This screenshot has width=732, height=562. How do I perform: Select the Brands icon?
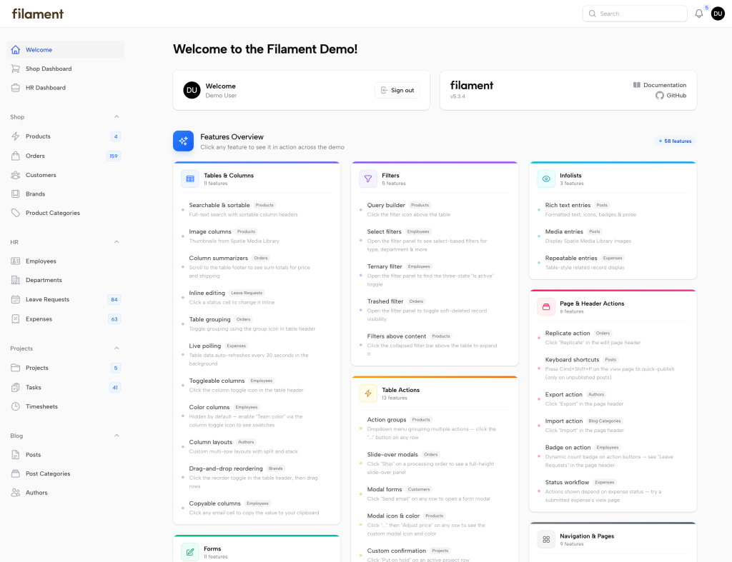pyautogui.click(x=16, y=194)
